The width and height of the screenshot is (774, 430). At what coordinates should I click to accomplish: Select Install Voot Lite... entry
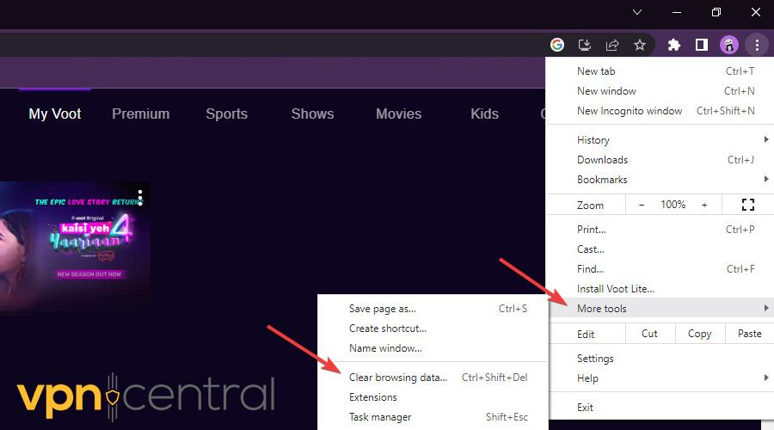coord(660,288)
